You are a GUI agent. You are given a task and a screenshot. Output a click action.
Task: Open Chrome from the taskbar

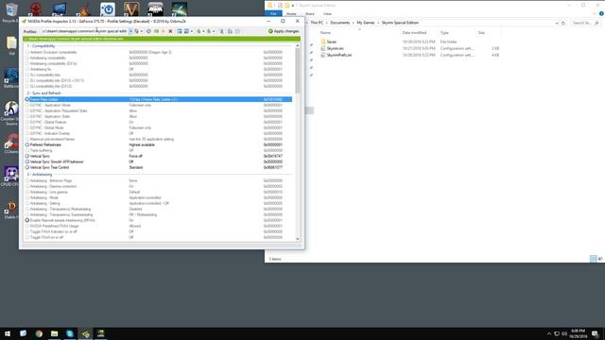tap(39, 333)
